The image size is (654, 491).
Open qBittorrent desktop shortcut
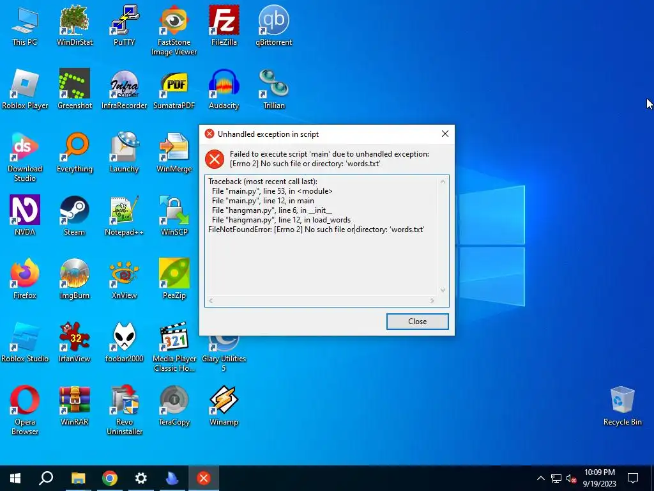click(x=273, y=26)
